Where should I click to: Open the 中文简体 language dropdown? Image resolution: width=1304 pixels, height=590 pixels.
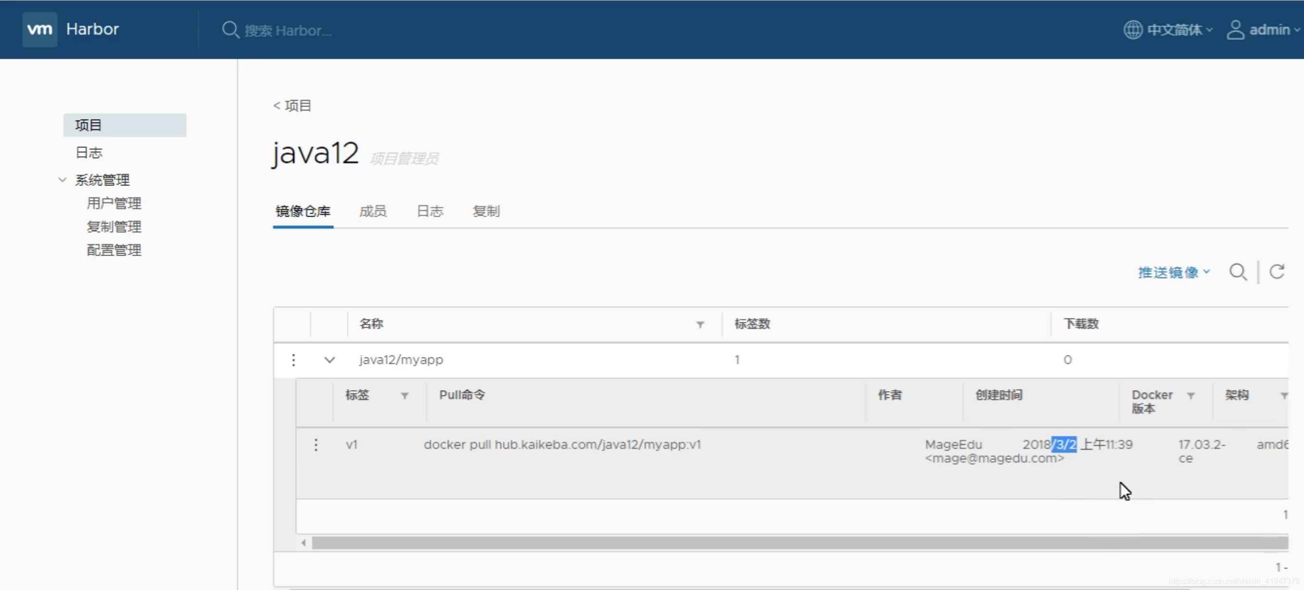pyautogui.click(x=1173, y=30)
